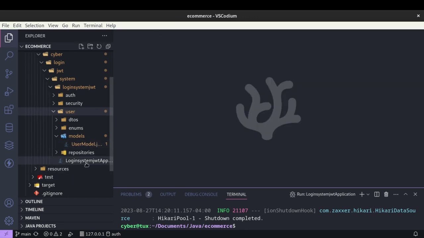Switch to the PROBLEMS tab
Viewport: 424px width, 238px height.
[x=136, y=194]
